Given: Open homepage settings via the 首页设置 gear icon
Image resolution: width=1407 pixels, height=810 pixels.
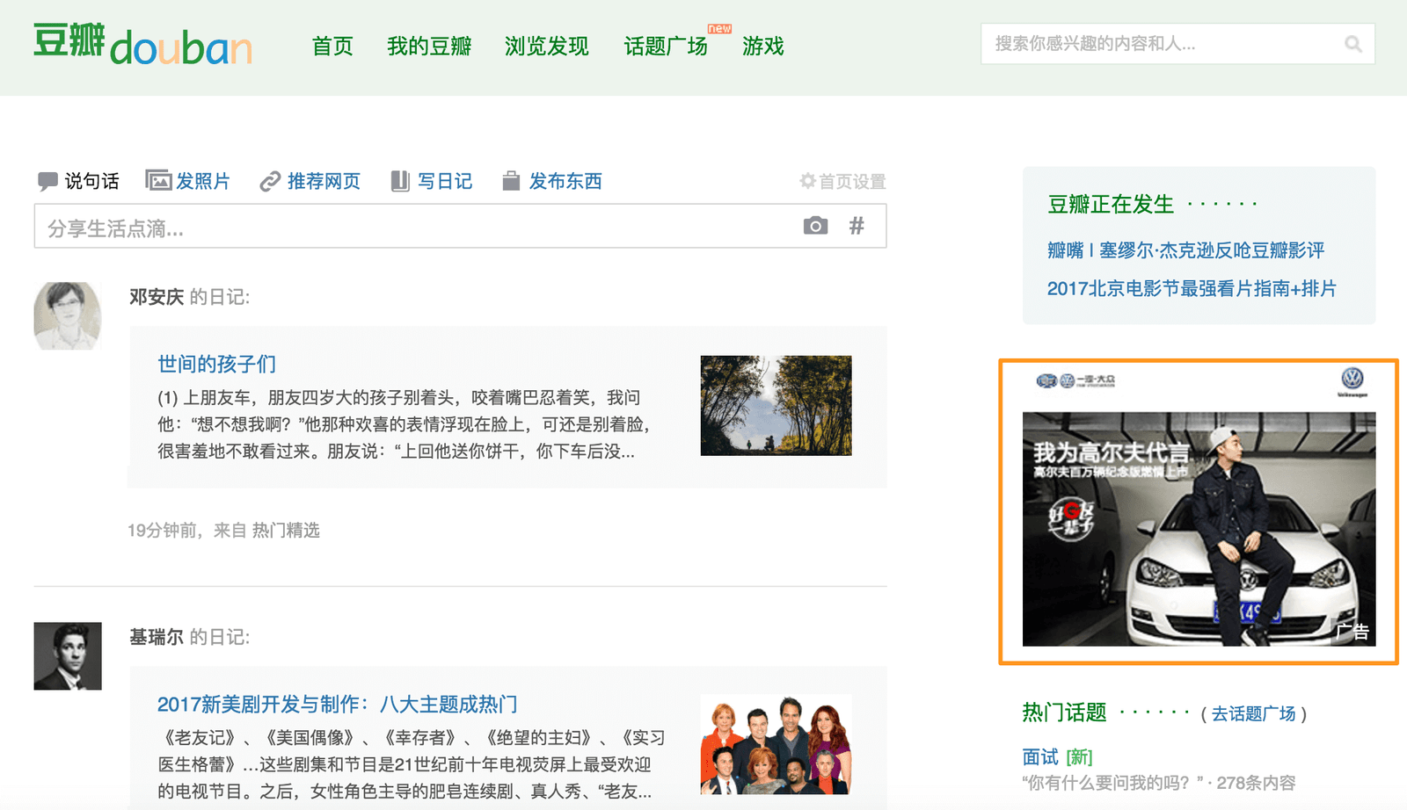Looking at the screenshot, I should (x=806, y=181).
